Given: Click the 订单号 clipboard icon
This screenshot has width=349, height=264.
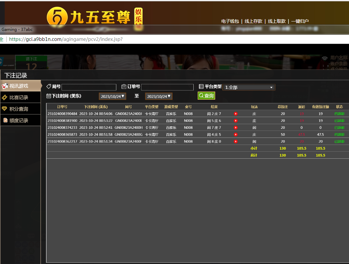Looking at the screenshot, I should click(x=124, y=86).
